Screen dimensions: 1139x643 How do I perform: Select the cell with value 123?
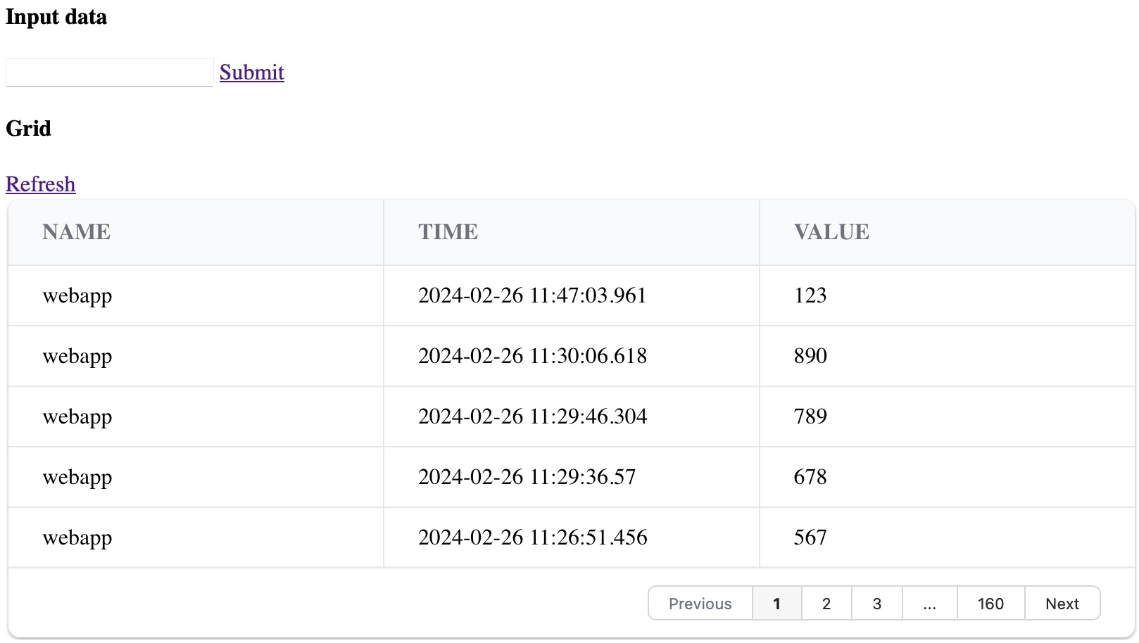(x=810, y=295)
